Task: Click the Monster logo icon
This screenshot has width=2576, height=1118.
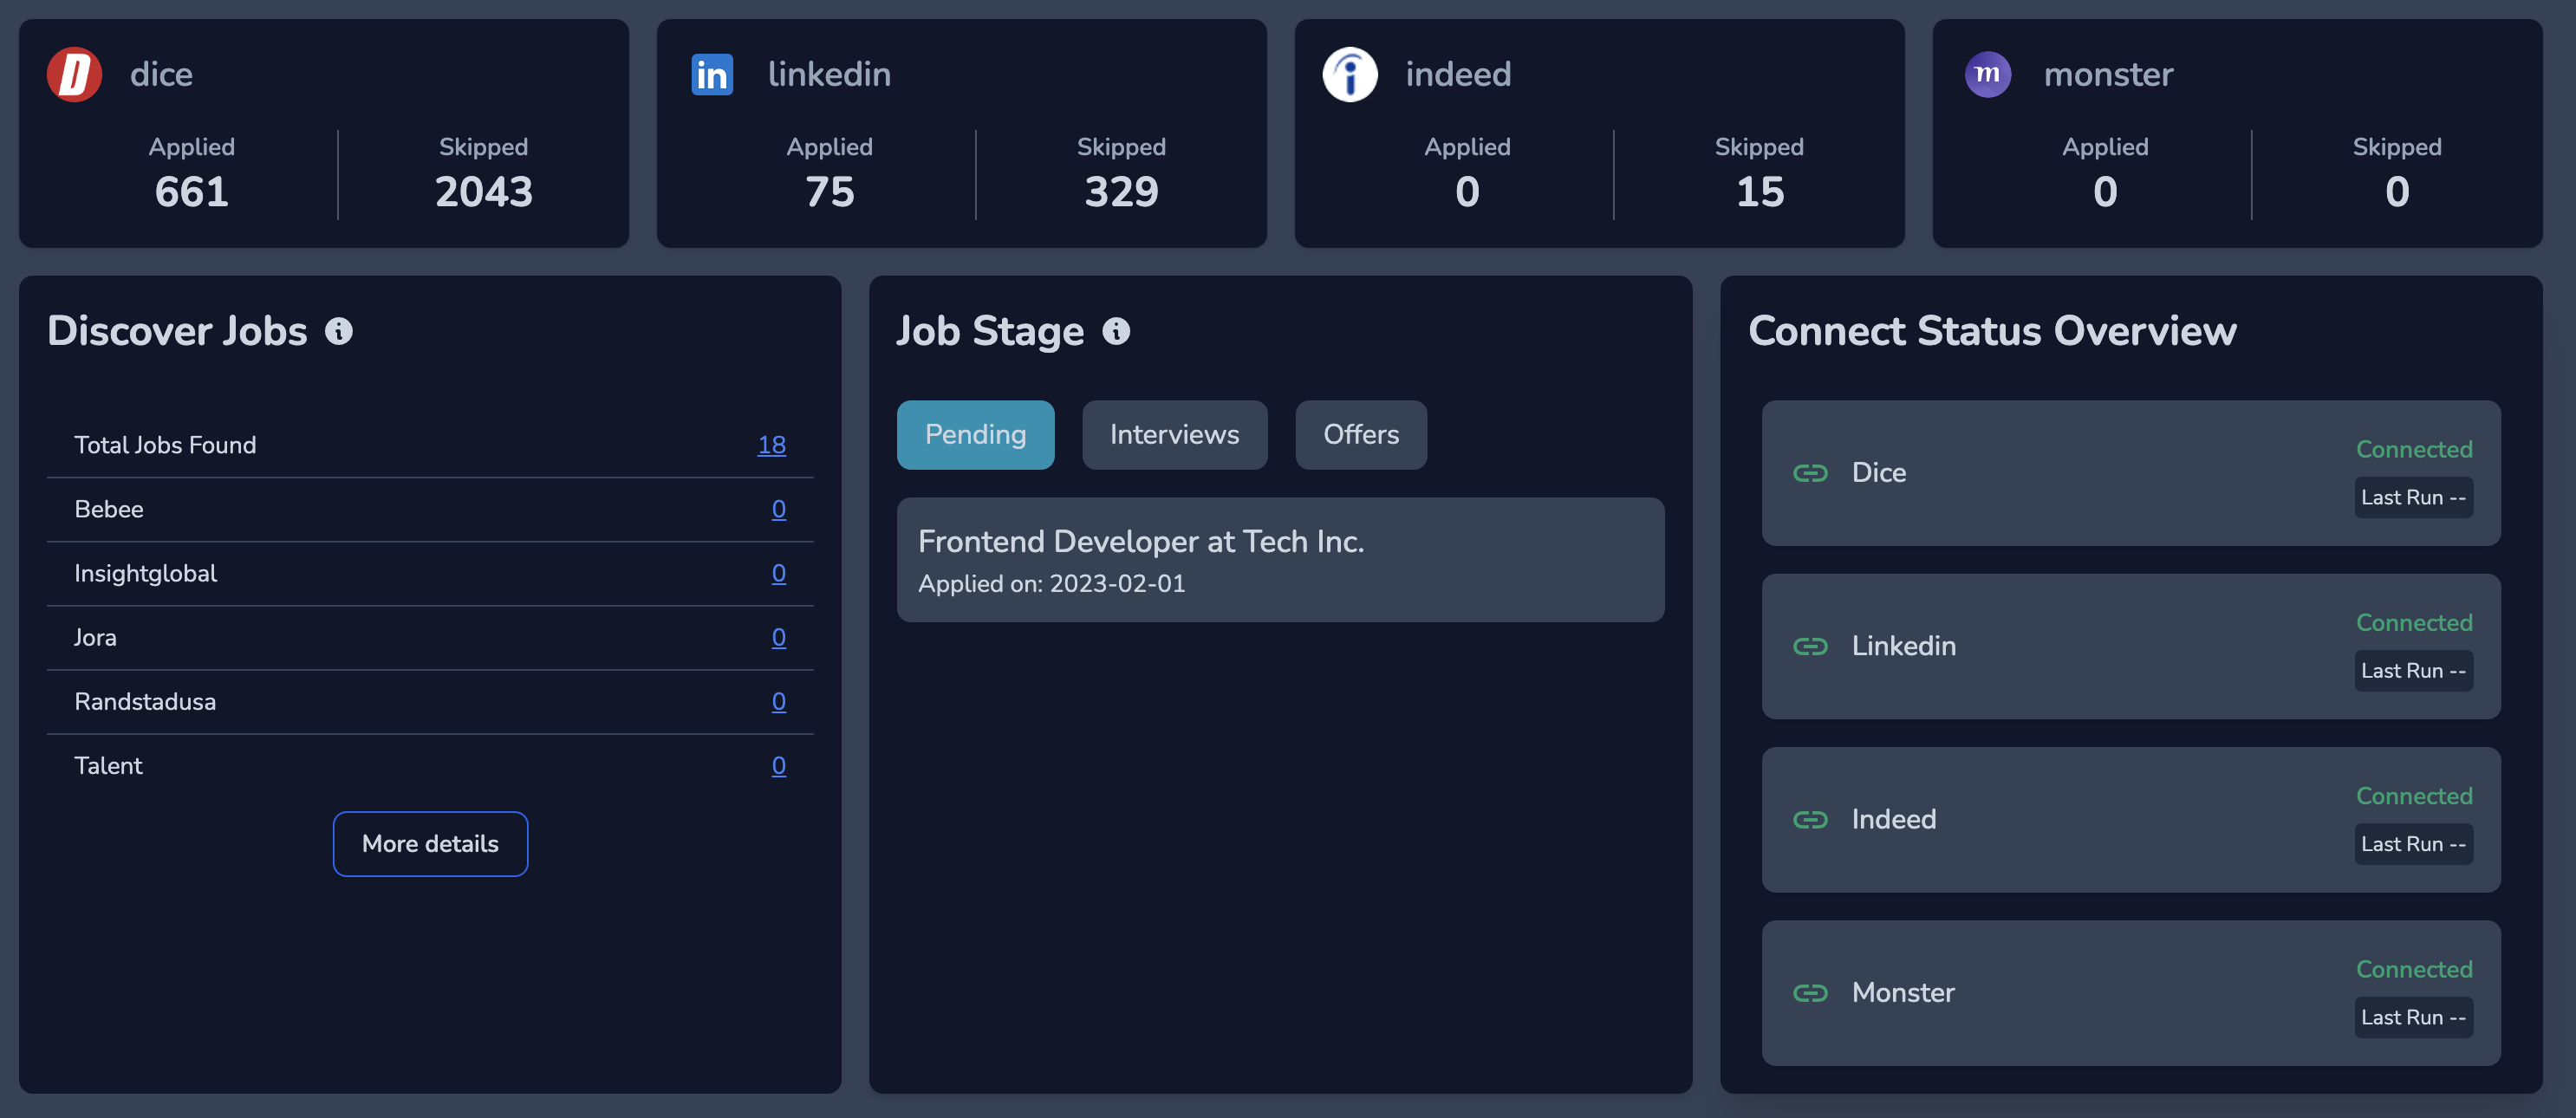Action: pos(1988,74)
